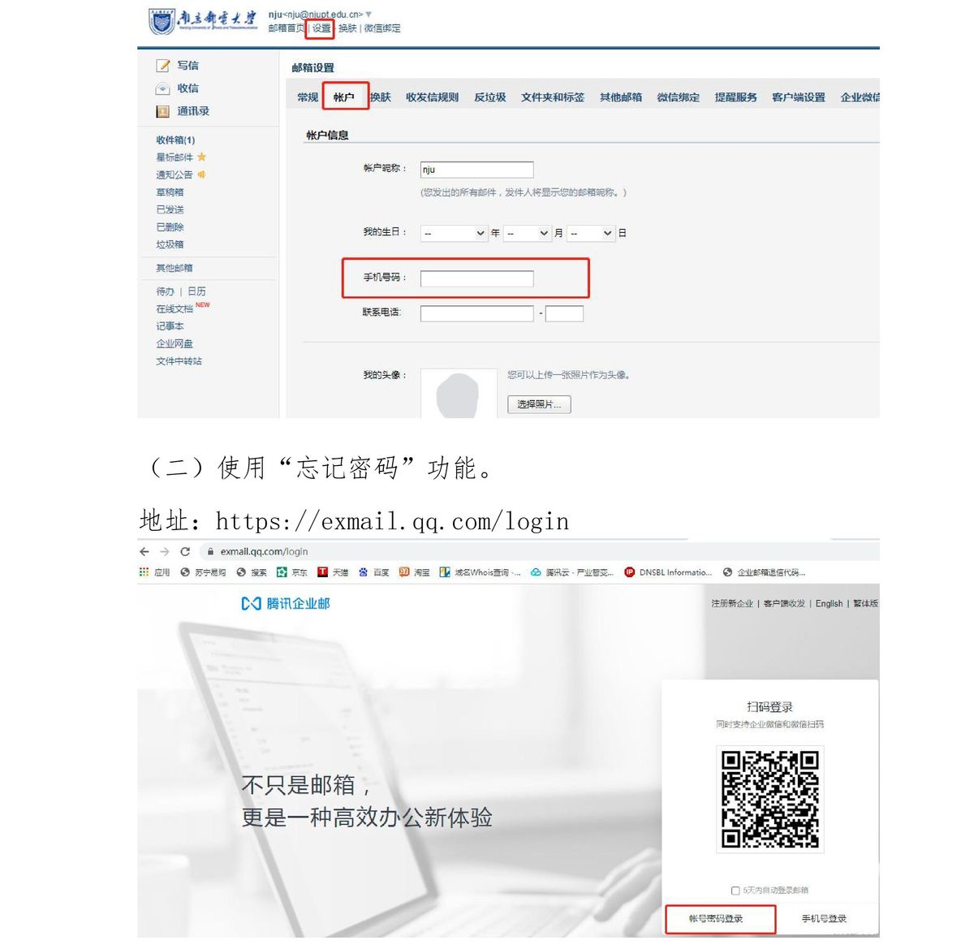Click the 收信 inbox icon
The image size is (974, 949).
163,88
